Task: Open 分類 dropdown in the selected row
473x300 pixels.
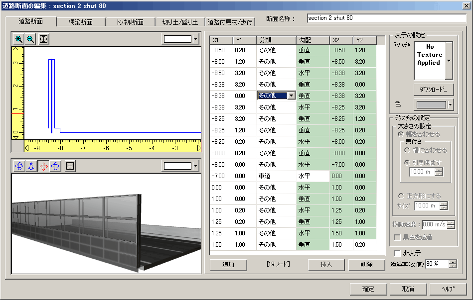Action: point(291,96)
